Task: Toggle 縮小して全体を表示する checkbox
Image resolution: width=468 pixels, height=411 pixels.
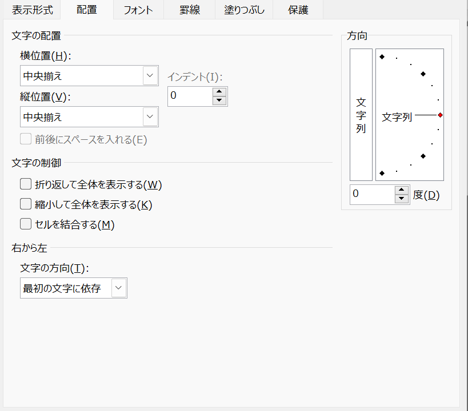Action: [25, 204]
